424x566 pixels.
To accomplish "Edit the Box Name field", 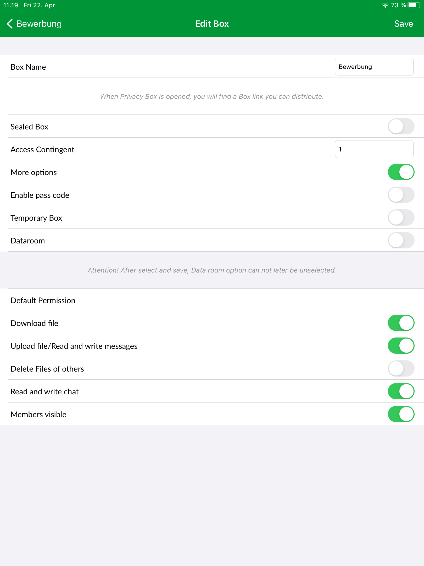I will click(374, 67).
